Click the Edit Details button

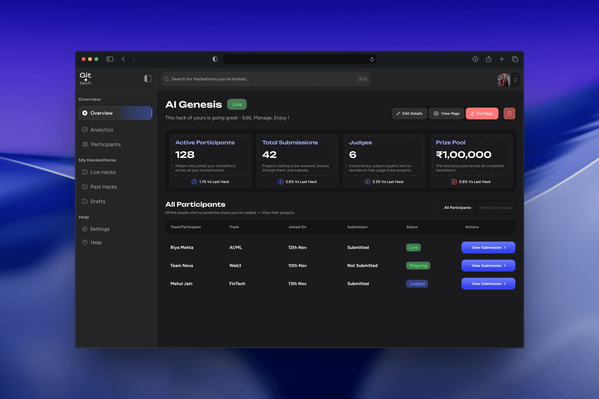[x=409, y=113]
